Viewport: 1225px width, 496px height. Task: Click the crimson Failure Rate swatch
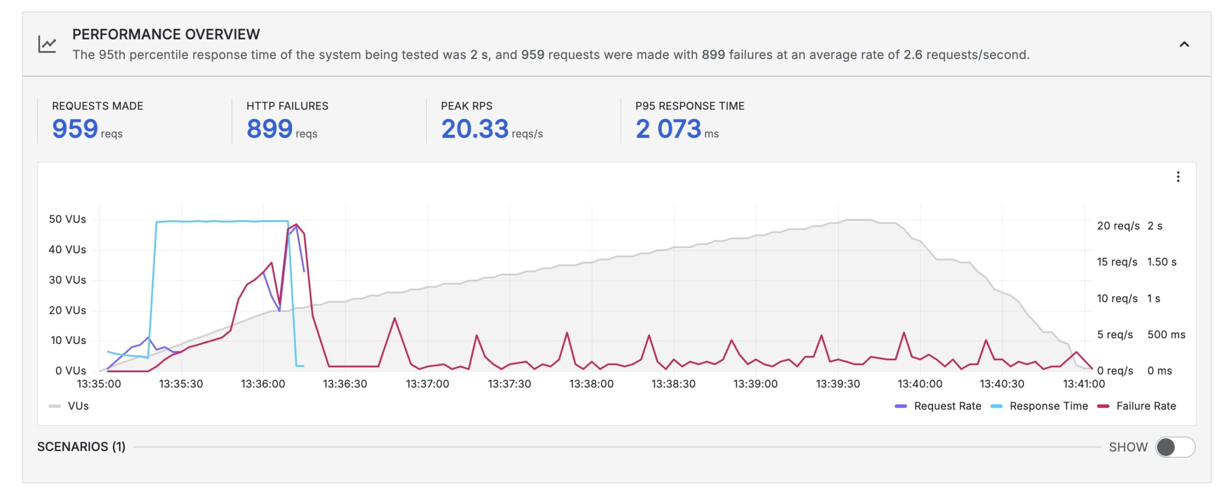pos(1103,406)
